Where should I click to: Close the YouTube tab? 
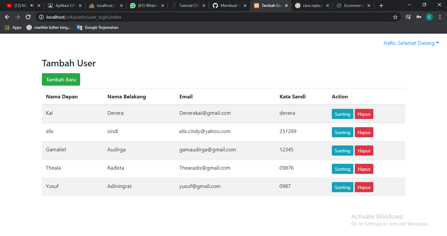tap(39, 6)
